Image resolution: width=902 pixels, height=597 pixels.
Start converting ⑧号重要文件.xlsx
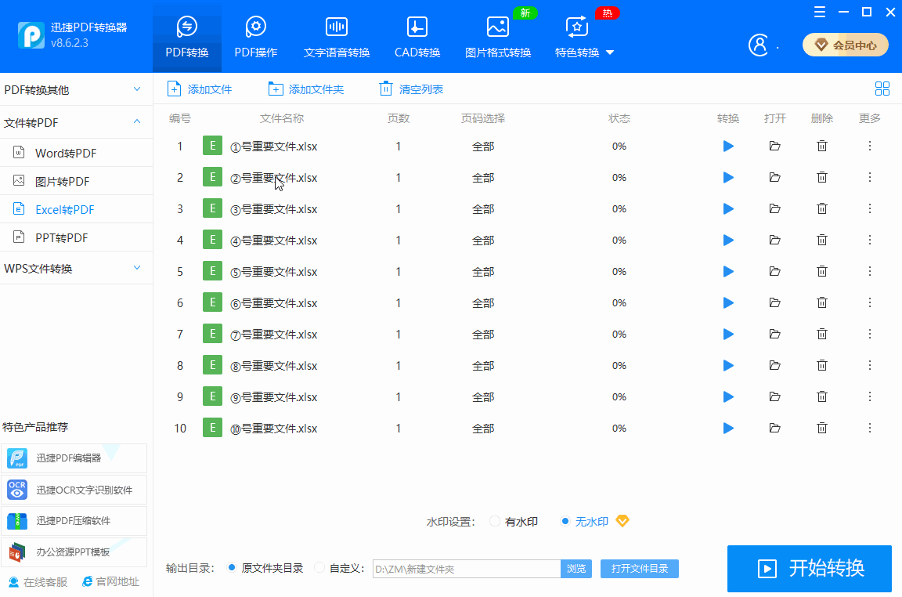click(x=728, y=366)
